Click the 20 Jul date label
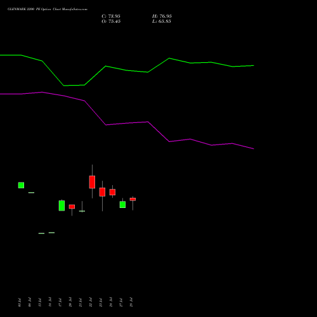The image size is (317, 317). tap(70, 302)
